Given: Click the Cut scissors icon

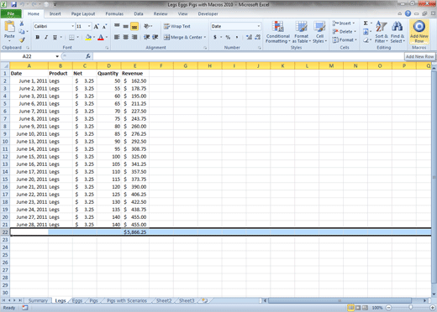Looking at the screenshot, I should pyautogui.click(x=22, y=23).
